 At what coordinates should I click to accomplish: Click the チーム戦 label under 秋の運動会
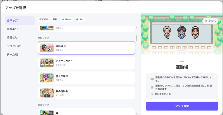click(60, 95)
